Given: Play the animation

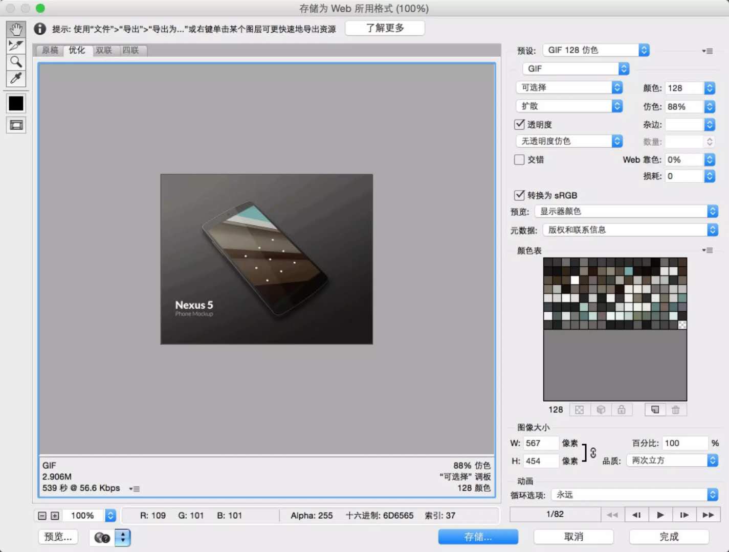Looking at the screenshot, I should [x=660, y=515].
